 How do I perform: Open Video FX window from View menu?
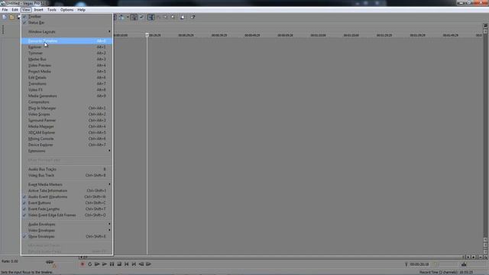(x=66, y=90)
